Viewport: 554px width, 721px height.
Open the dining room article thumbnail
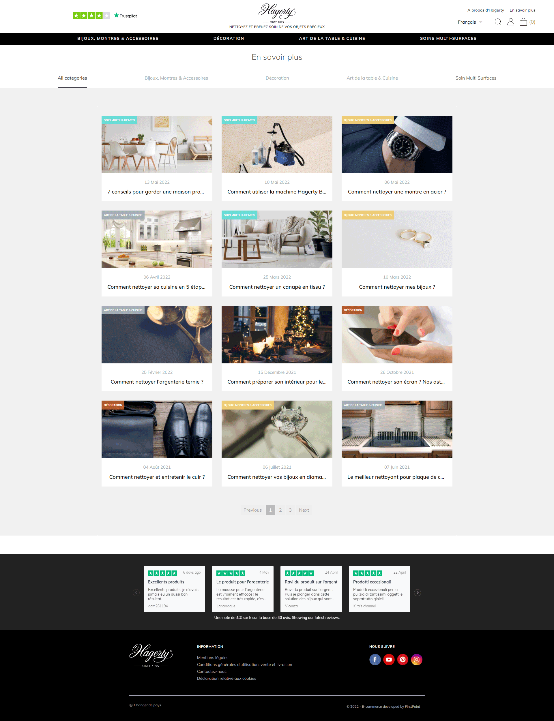[157, 144]
